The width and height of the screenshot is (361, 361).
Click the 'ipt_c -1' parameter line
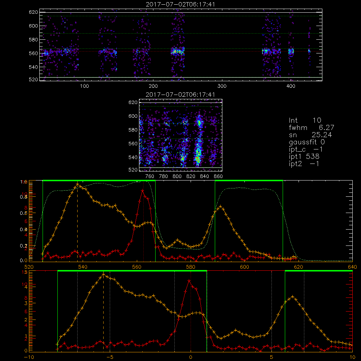tap(306, 149)
